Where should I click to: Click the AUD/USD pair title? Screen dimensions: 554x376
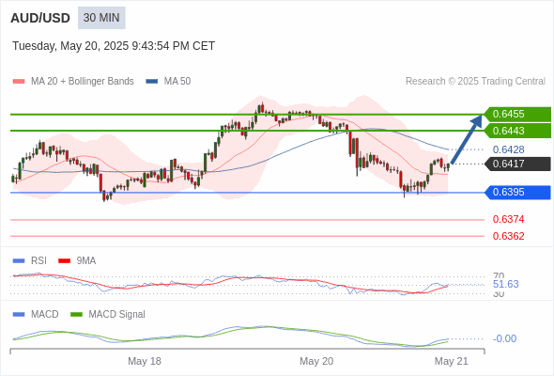point(40,18)
